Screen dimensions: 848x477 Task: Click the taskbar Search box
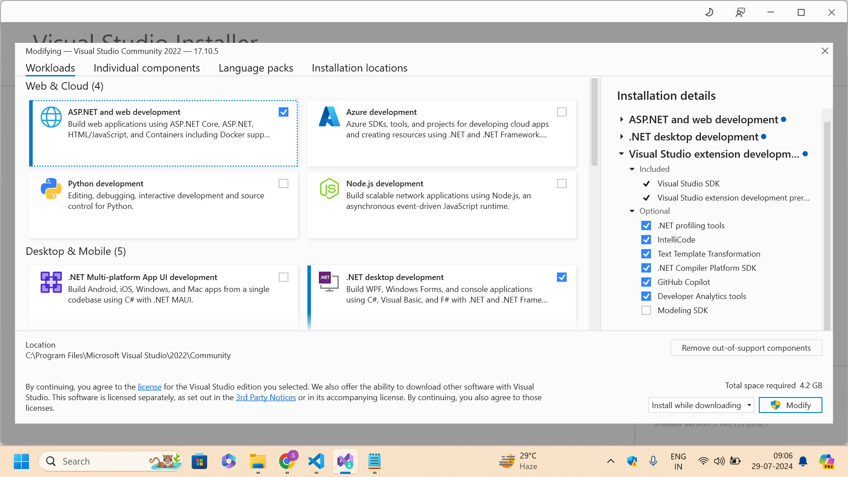click(x=111, y=461)
